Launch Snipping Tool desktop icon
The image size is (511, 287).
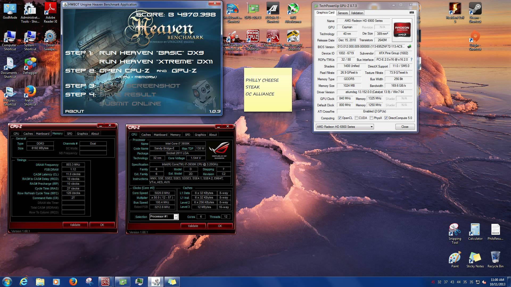click(x=455, y=234)
